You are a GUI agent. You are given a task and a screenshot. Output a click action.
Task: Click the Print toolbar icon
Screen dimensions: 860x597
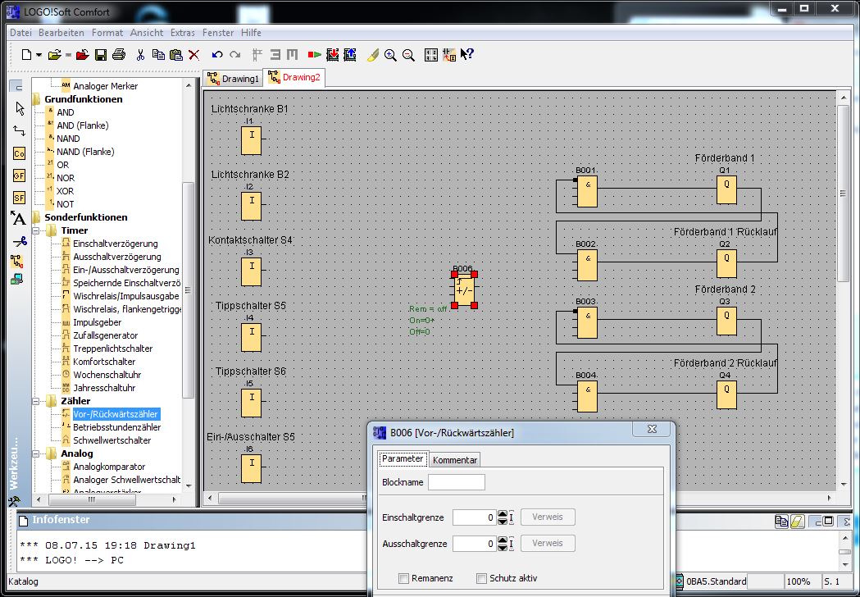point(118,55)
